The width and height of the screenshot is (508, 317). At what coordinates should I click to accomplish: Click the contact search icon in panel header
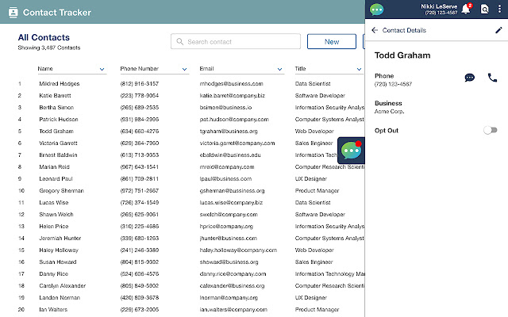coord(484,10)
